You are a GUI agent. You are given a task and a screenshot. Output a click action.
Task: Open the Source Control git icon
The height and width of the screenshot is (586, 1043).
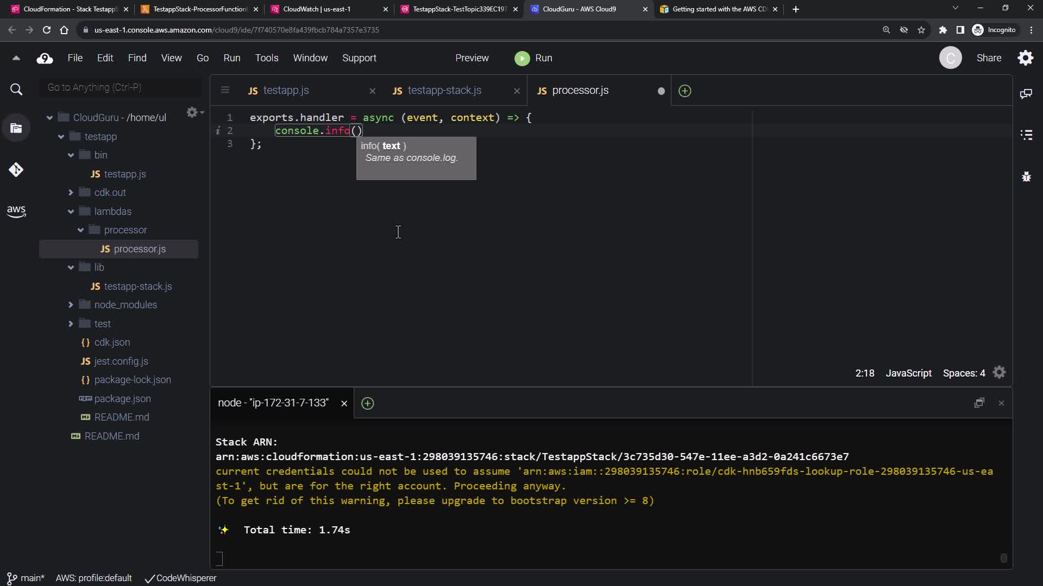click(16, 170)
